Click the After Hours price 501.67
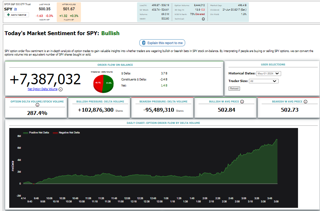The width and height of the screenshot is (320, 211). (69, 9)
